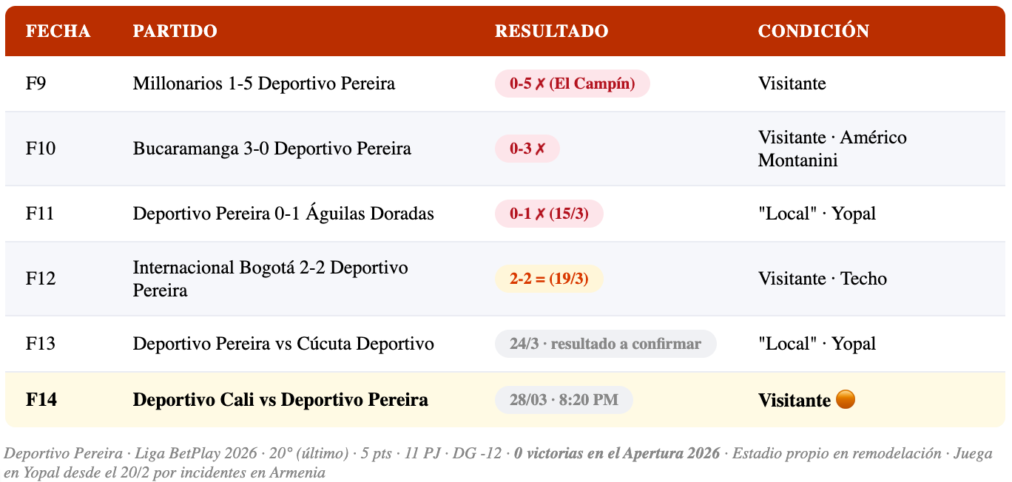Viewport: 1012px width, 482px height.
Task: Click the 0 victorias en el Apertura 2026 footnote
Action: [x=616, y=453]
